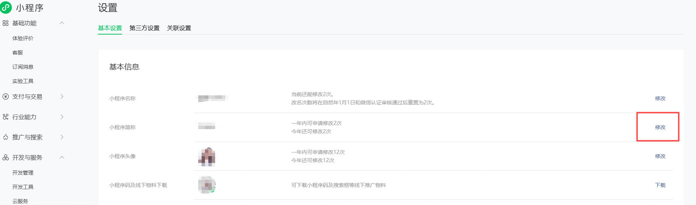Click the 小程序简称 row label

coord(122,127)
